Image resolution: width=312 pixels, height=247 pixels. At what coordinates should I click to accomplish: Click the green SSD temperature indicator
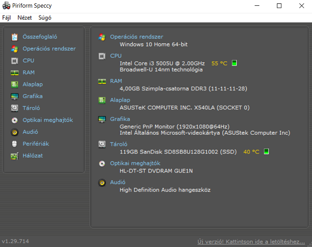pos(266,152)
